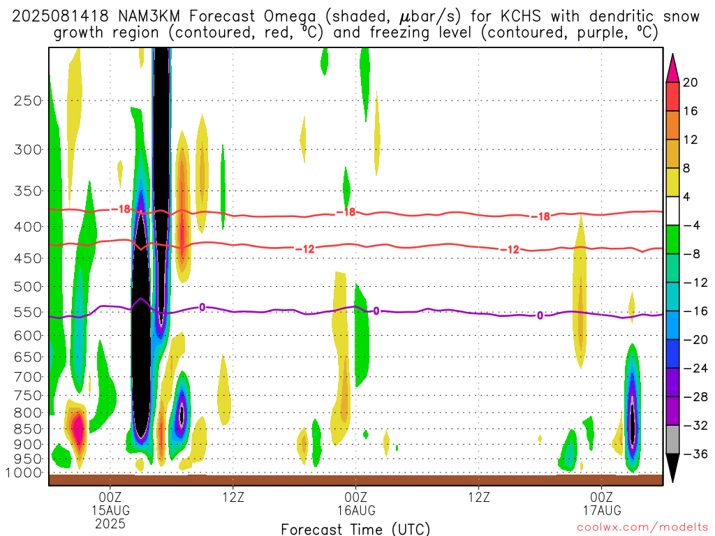Image resolution: width=715 pixels, height=536 pixels.
Task: Click the color scale value -20
Action: pos(695,340)
